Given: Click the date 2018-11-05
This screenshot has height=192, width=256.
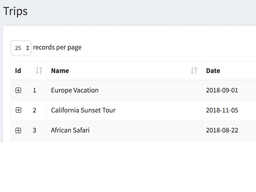Looking at the screenshot, I should 222,110.
